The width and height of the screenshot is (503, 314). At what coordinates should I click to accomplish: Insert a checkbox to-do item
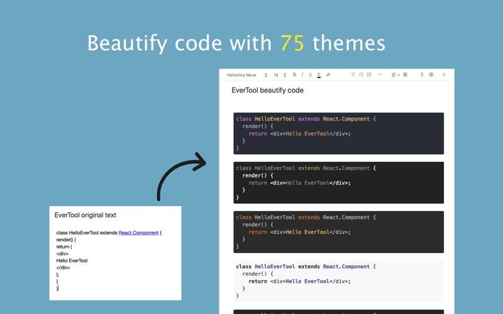pyautogui.click(x=369, y=75)
